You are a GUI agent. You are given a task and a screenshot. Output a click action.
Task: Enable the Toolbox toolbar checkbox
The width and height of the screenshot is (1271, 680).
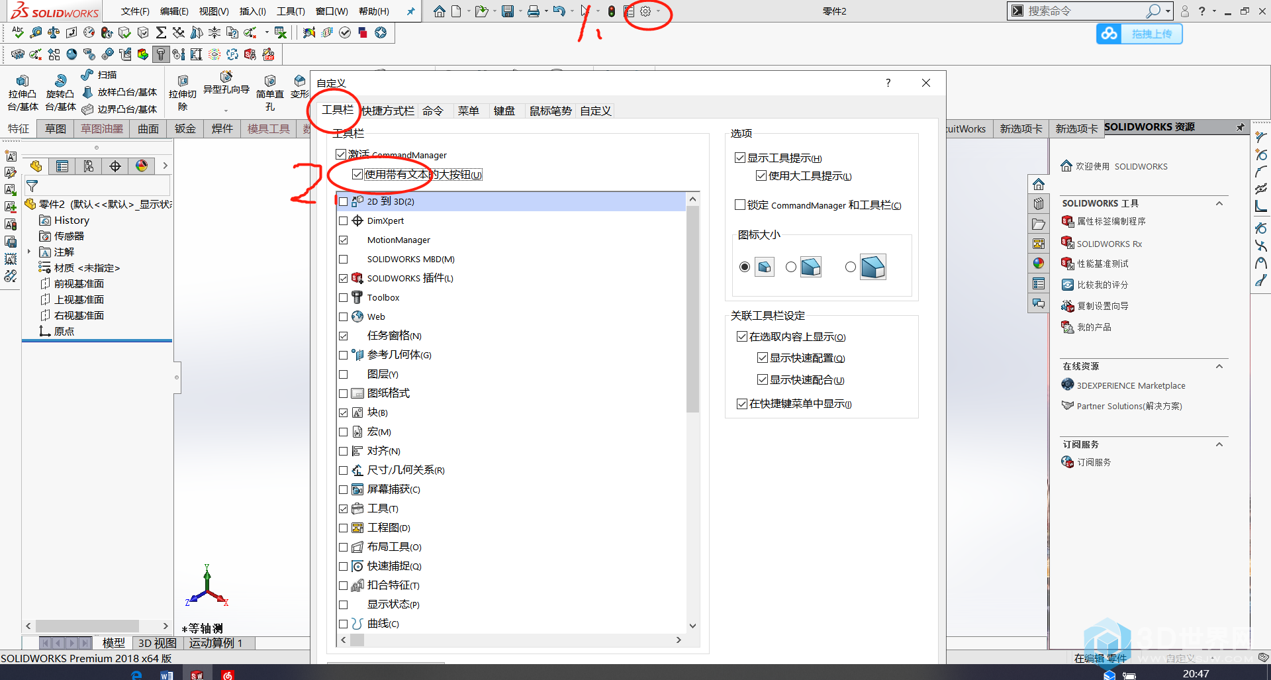343,297
